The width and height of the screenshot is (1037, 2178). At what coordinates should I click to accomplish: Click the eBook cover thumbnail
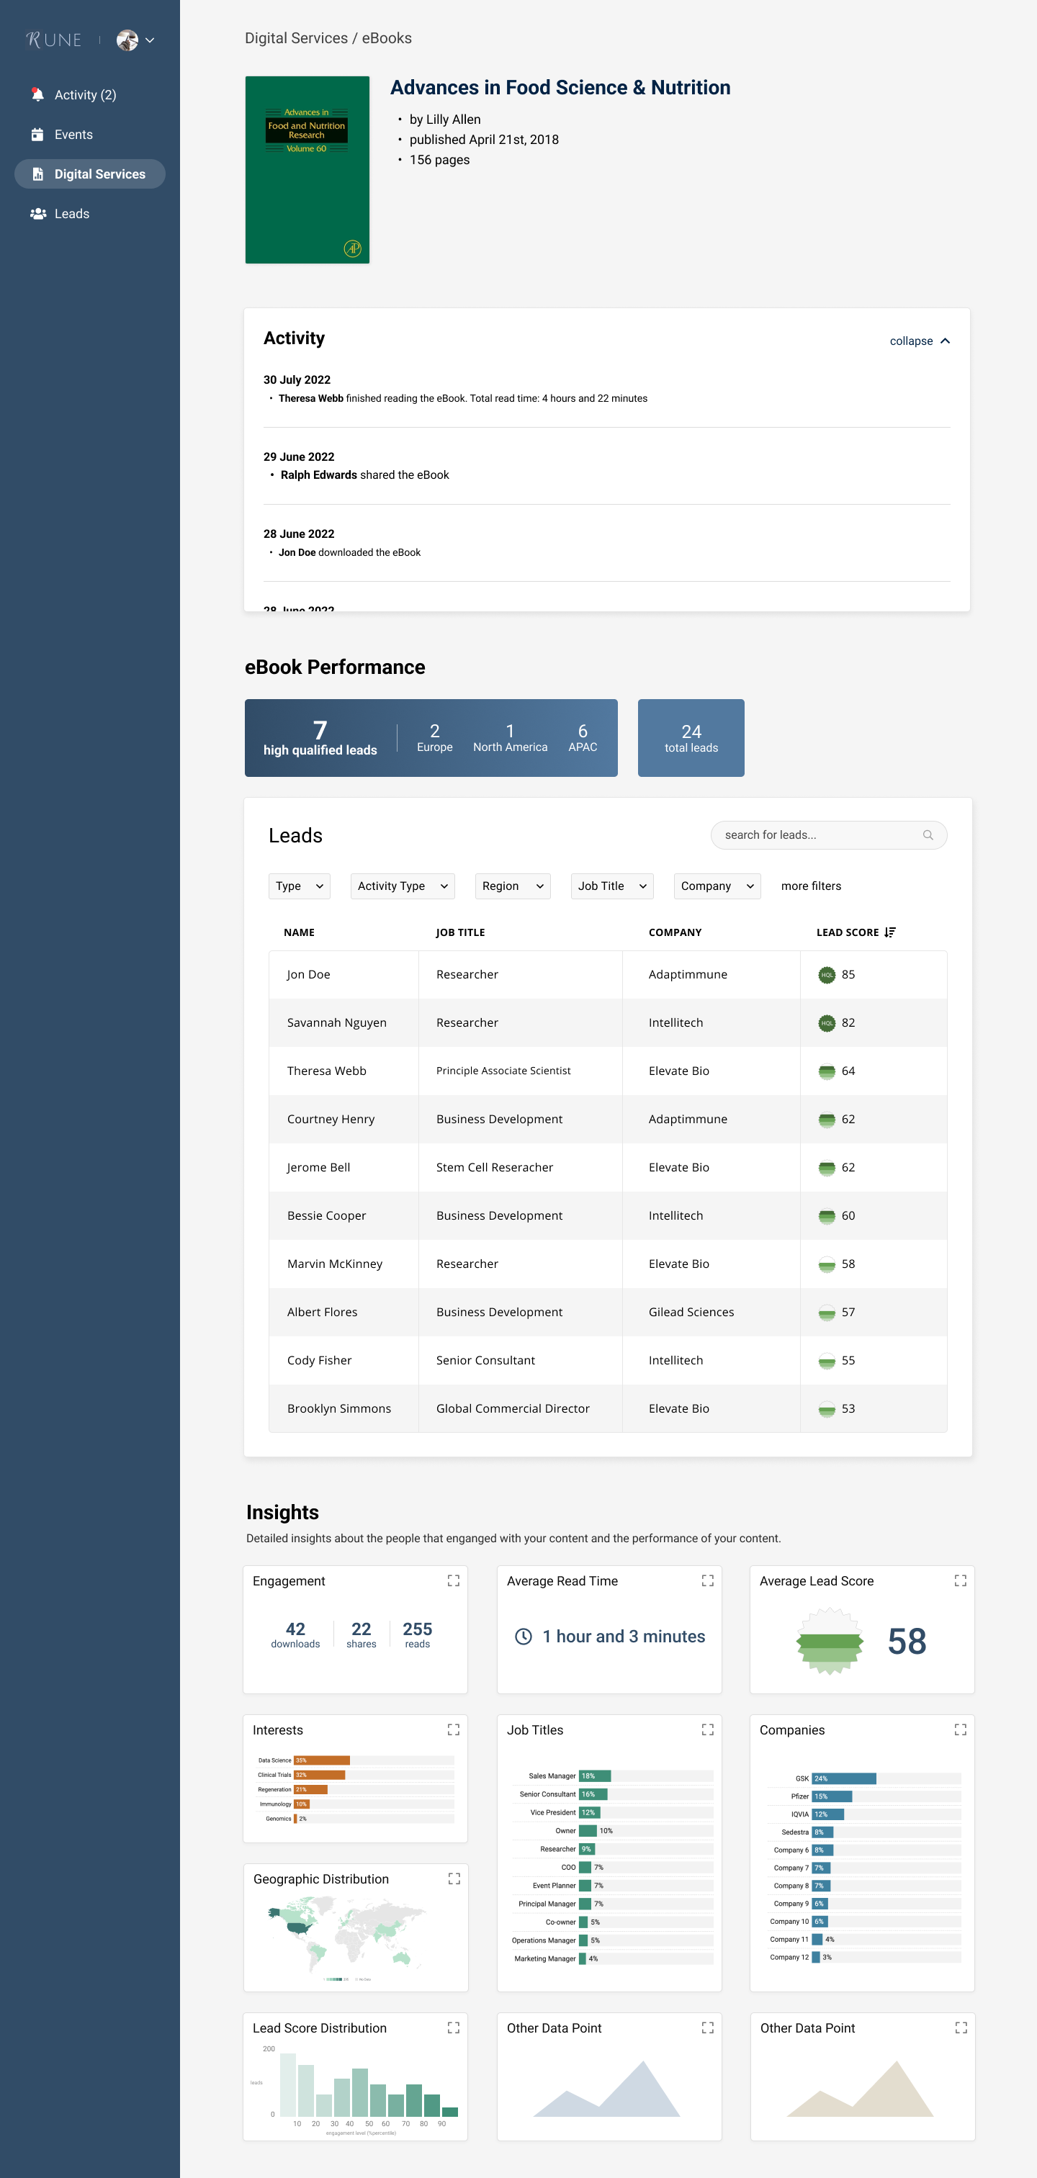[x=307, y=170]
